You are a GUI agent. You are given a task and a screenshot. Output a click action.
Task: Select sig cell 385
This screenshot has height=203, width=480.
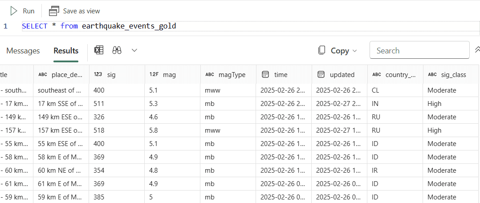point(117,197)
